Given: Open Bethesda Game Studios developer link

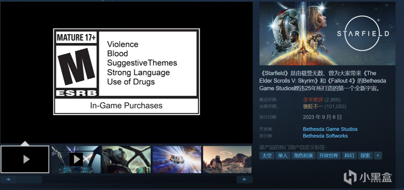Looking at the screenshot, I should click(x=330, y=129).
